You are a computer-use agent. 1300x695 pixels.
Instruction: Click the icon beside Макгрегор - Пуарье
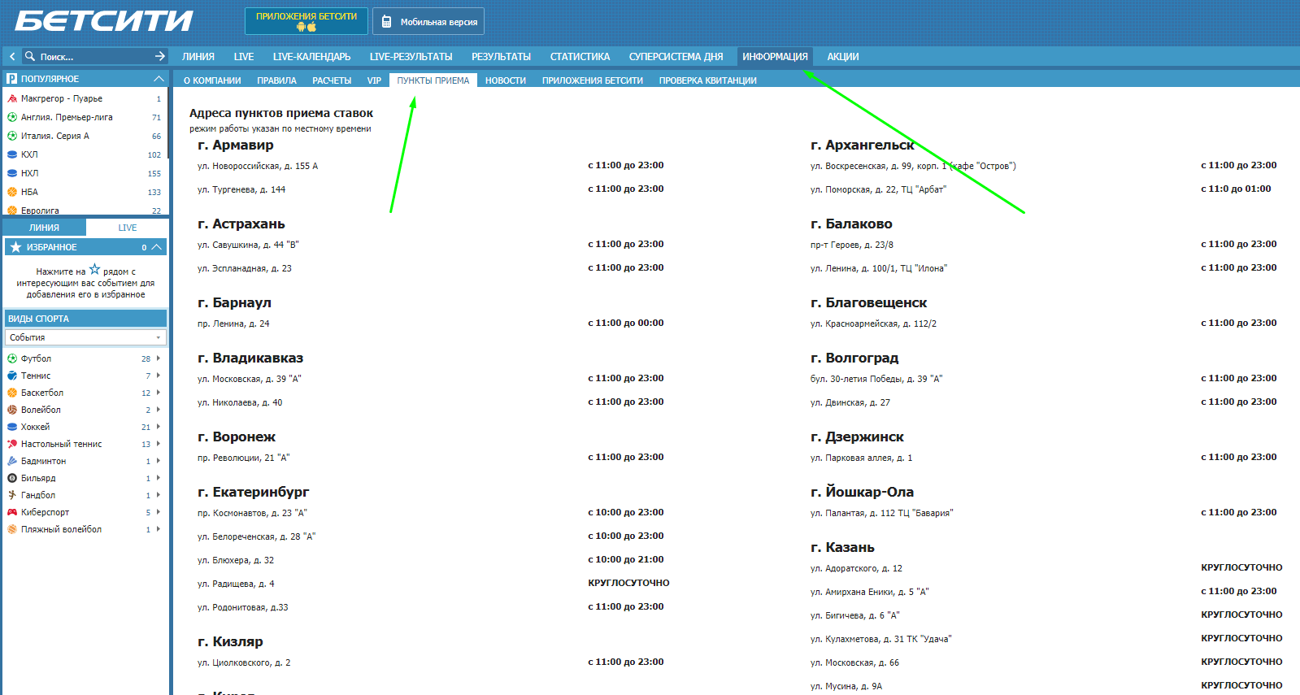coord(12,98)
